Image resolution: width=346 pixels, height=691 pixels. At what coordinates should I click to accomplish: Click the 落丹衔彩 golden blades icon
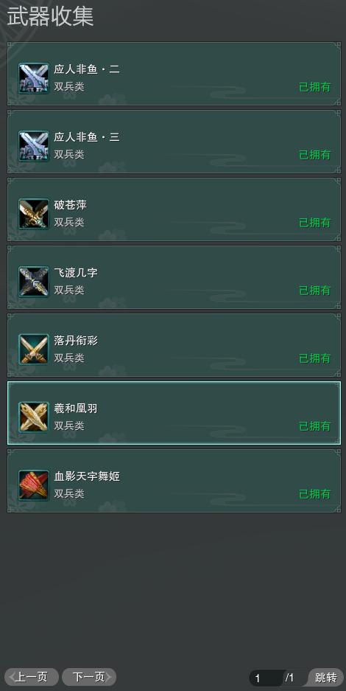[x=34, y=350]
